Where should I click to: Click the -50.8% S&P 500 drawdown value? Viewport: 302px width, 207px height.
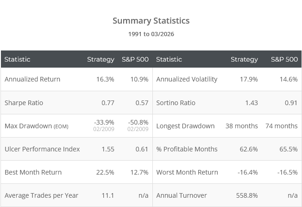click(x=138, y=123)
